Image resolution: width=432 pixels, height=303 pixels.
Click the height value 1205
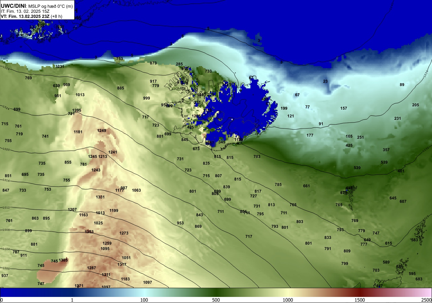click(x=77, y=110)
